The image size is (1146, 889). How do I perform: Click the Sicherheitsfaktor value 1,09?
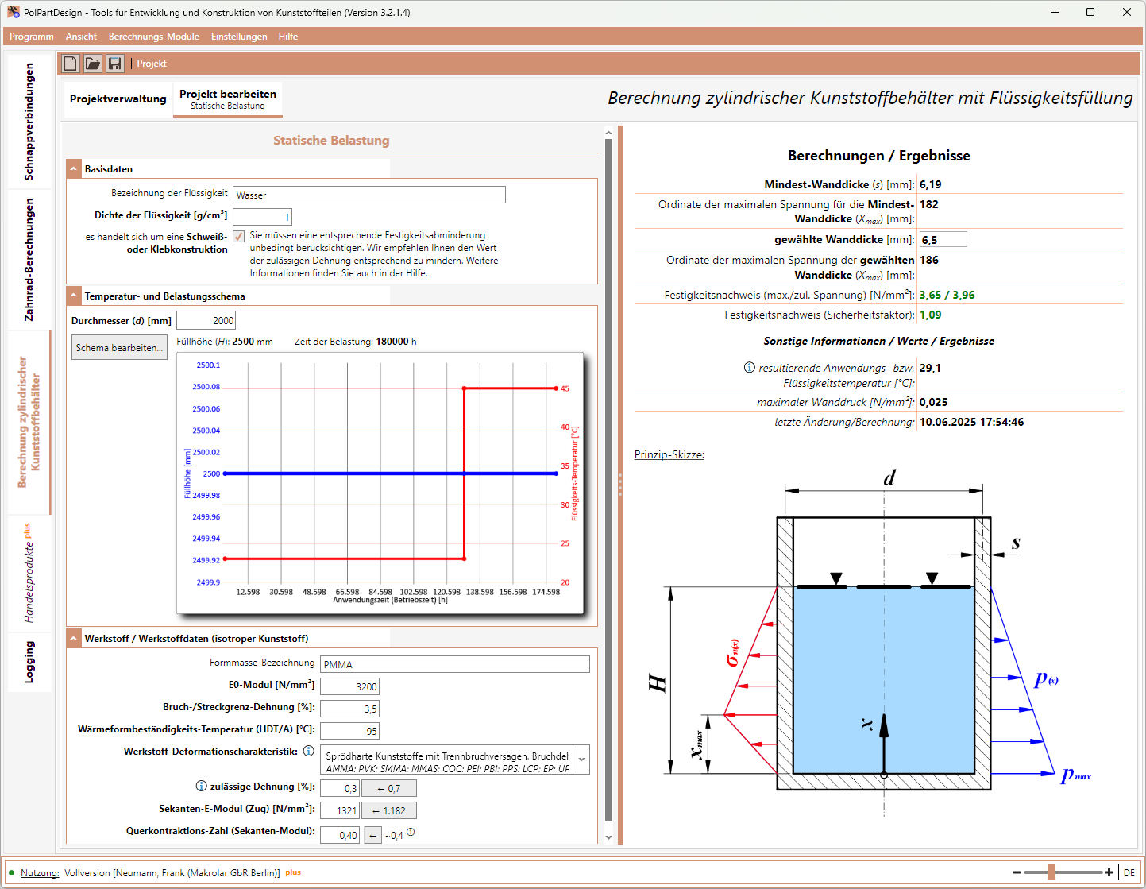[x=931, y=315]
